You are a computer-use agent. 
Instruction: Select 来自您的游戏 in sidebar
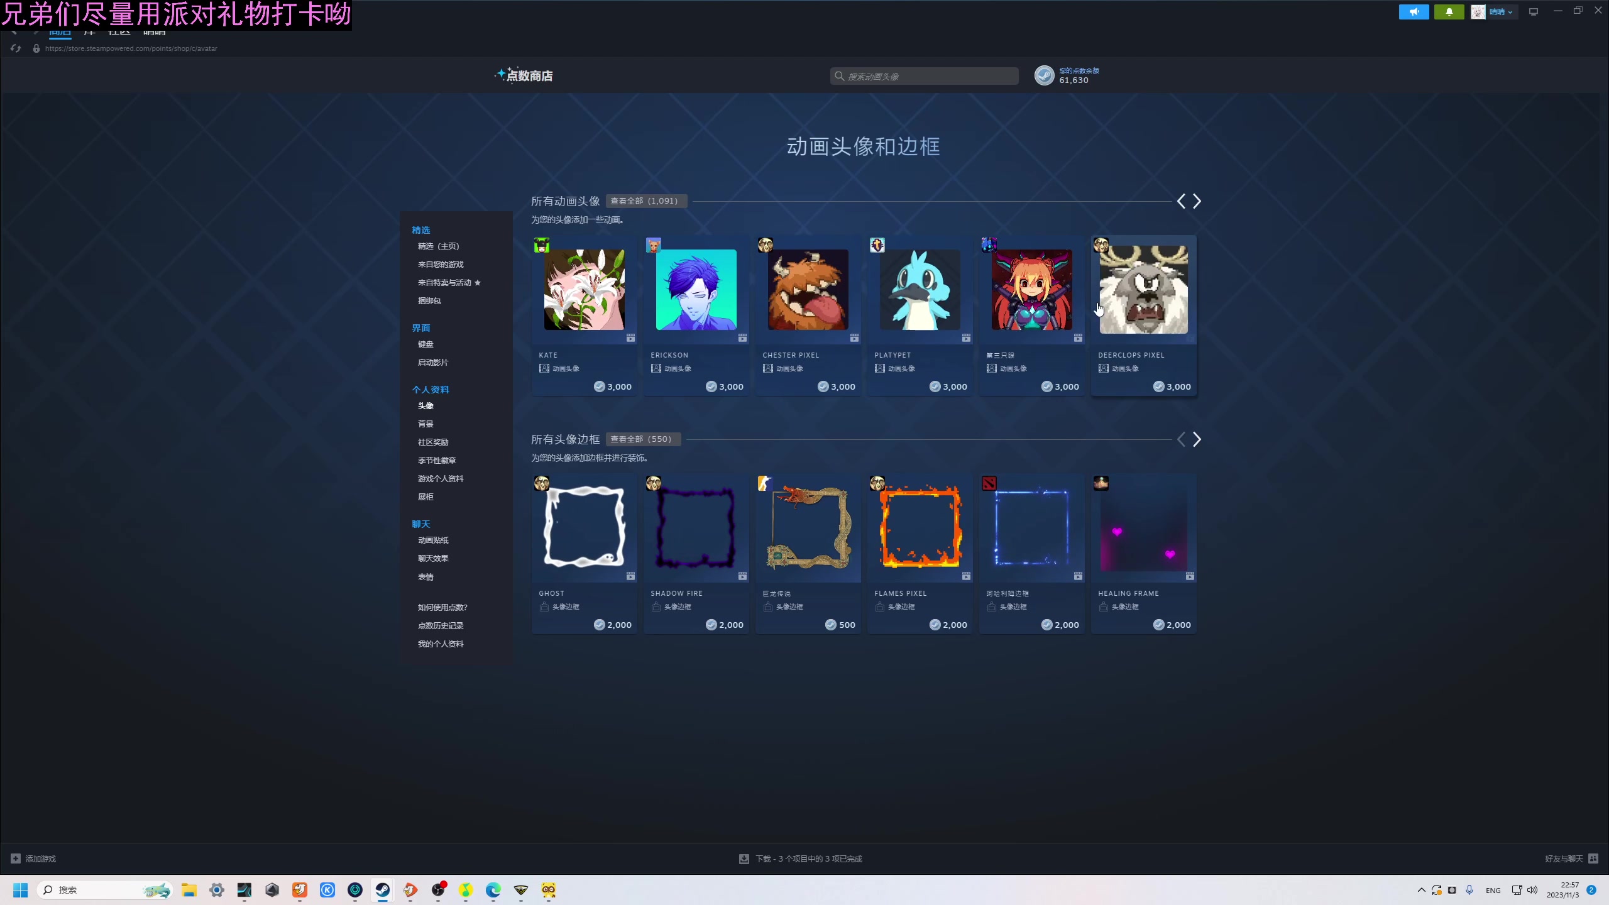[x=441, y=265]
